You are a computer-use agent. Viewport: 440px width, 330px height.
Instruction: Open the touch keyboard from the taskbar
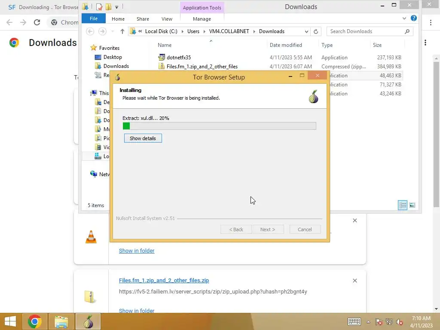pyautogui.click(x=354, y=321)
